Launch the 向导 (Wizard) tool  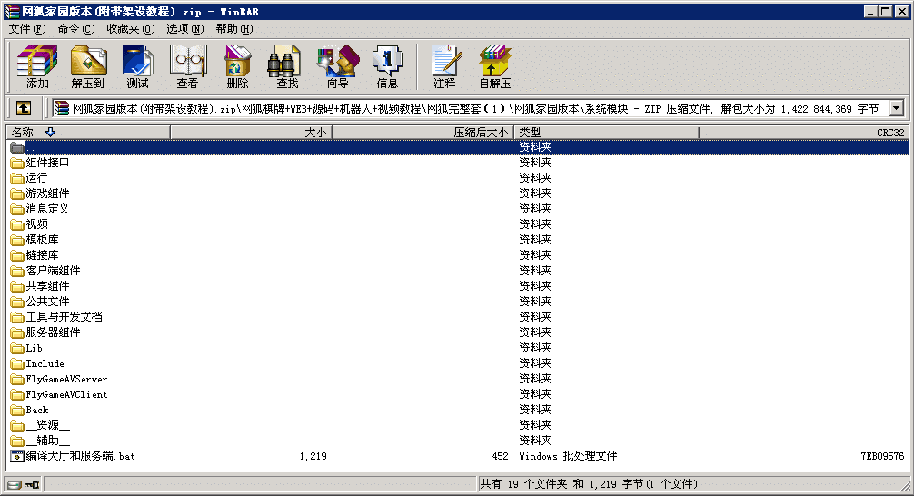pyautogui.click(x=337, y=66)
